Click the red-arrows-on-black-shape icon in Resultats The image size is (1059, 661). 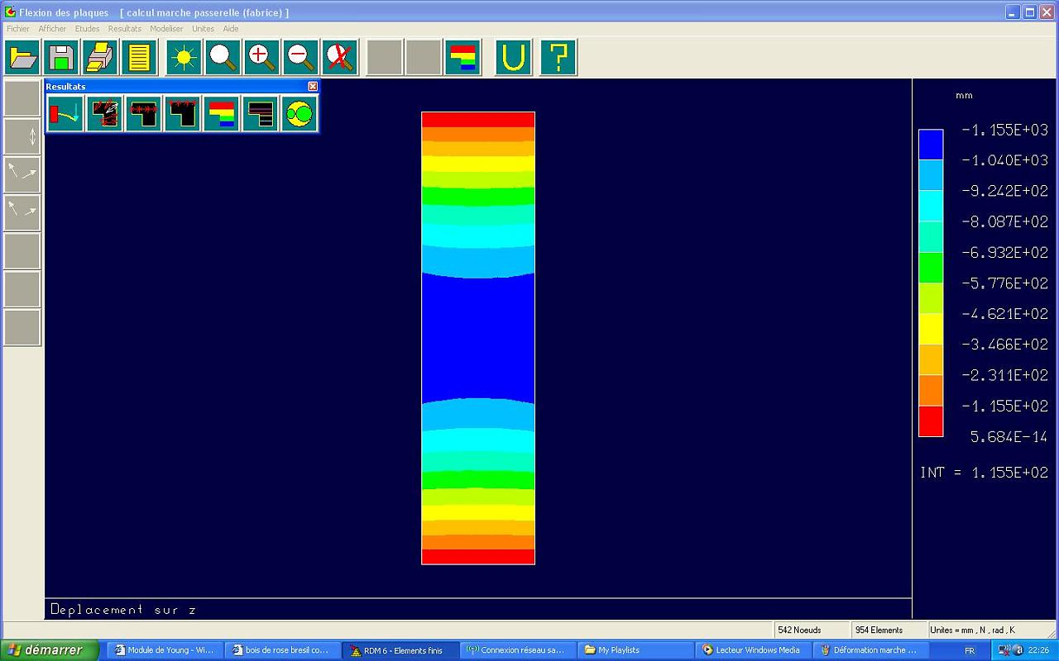(104, 113)
